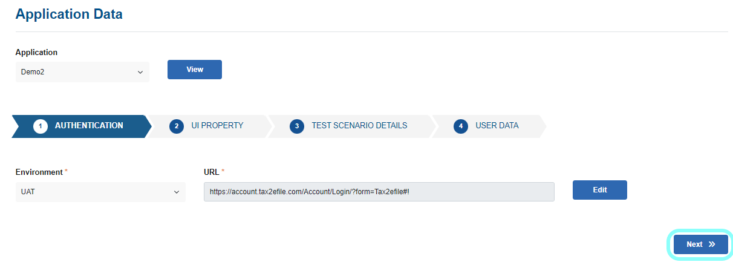The width and height of the screenshot is (733, 262).
Task: Click inside the URL text field
Action: 379,192
